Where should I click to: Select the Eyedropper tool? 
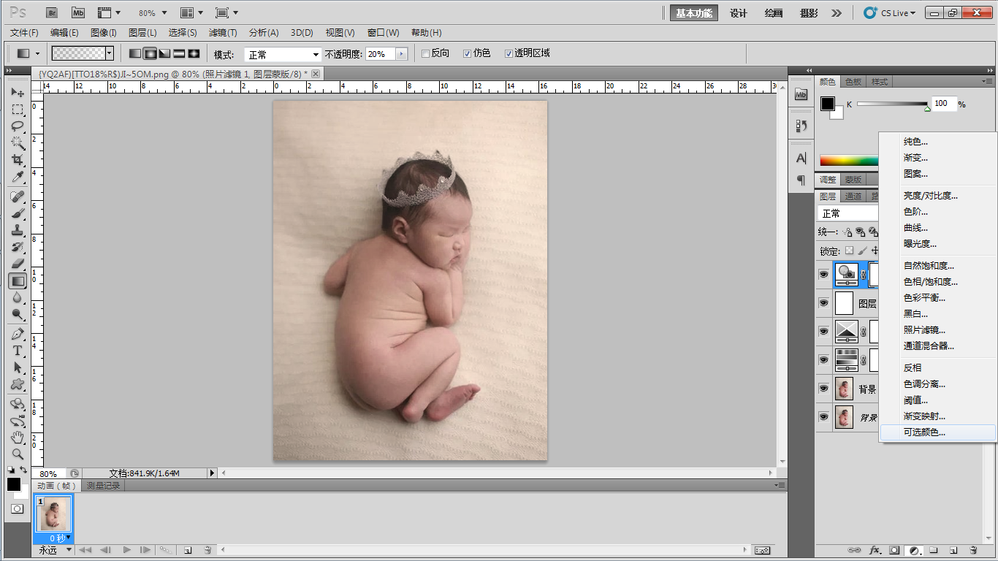pos(18,178)
